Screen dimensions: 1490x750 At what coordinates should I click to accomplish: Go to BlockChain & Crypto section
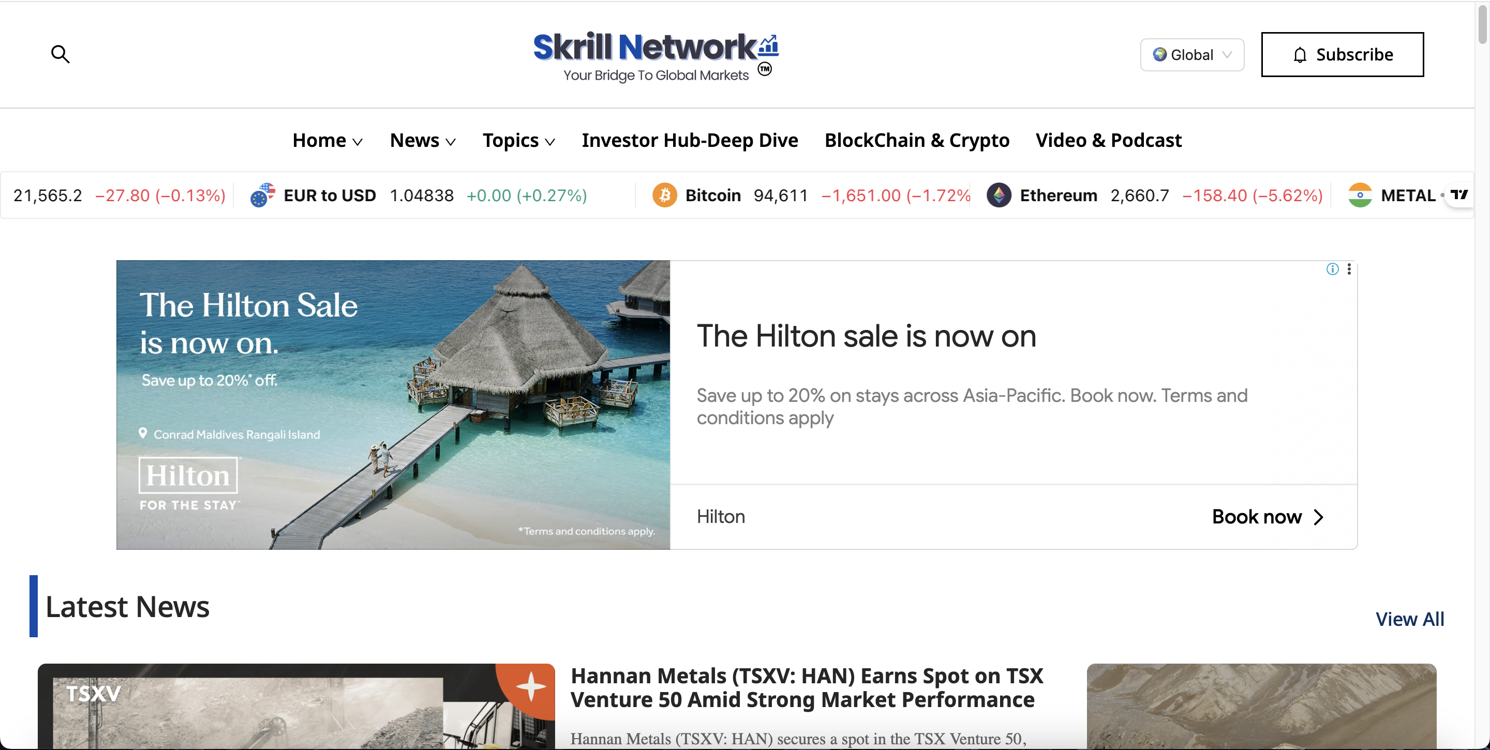click(x=917, y=141)
